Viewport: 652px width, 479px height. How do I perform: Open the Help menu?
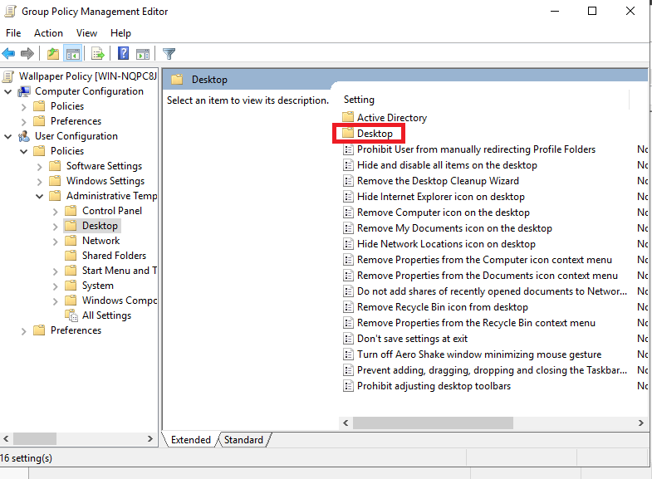(120, 33)
